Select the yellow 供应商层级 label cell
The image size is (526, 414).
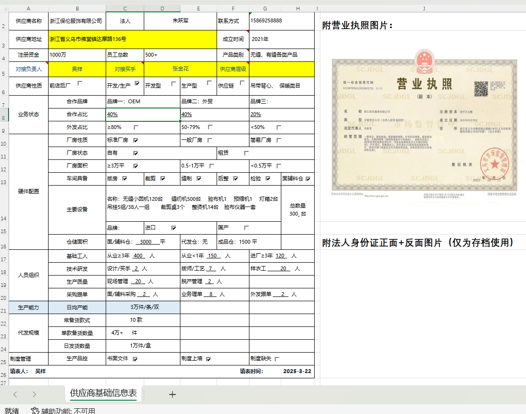tap(233, 69)
